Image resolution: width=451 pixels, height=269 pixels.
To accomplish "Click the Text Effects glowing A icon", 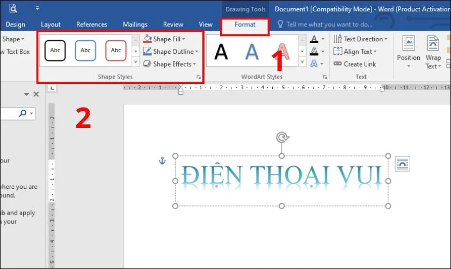I will (x=314, y=63).
